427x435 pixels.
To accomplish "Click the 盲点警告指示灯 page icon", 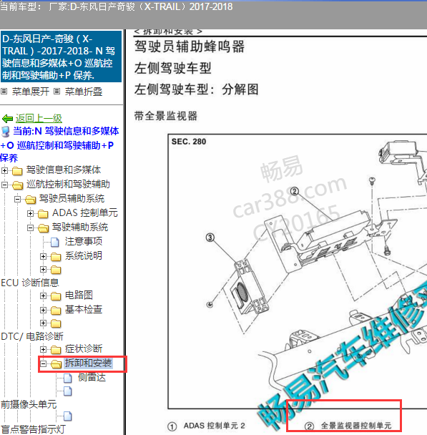I will [x=68, y=416].
